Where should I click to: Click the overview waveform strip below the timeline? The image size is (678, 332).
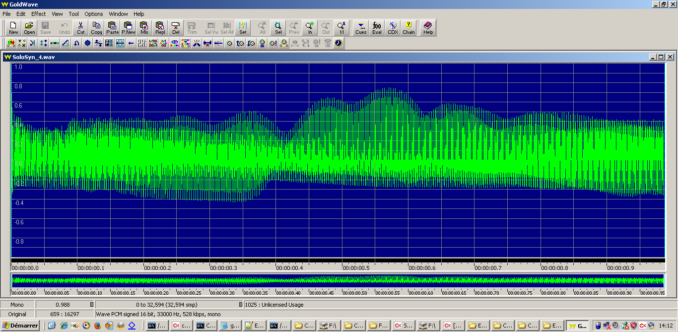click(338, 281)
